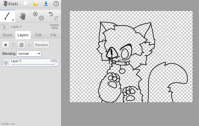Click the new image icon
The height and width of the screenshot is (126, 199).
click(25, 4)
